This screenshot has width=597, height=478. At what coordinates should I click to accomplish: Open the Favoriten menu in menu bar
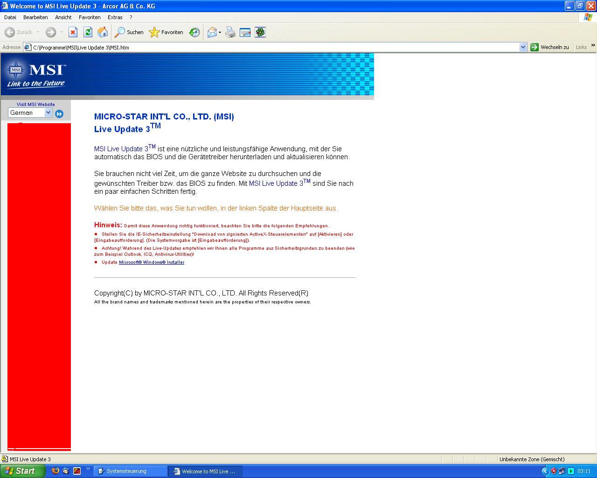click(x=90, y=17)
